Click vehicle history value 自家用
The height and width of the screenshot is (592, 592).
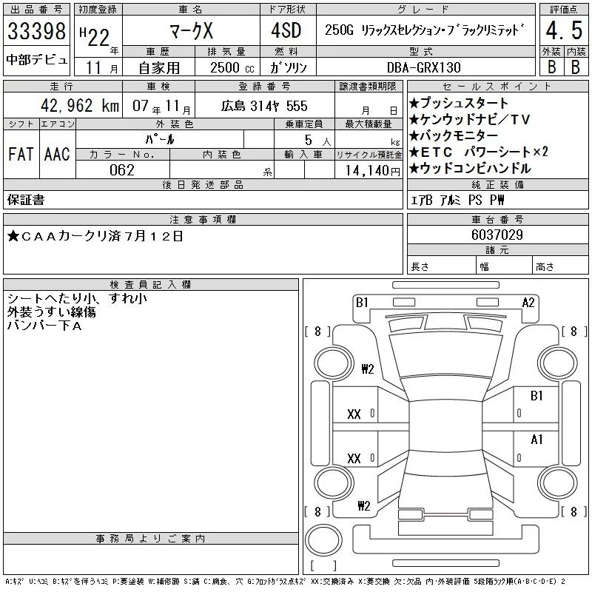coord(159,68)
